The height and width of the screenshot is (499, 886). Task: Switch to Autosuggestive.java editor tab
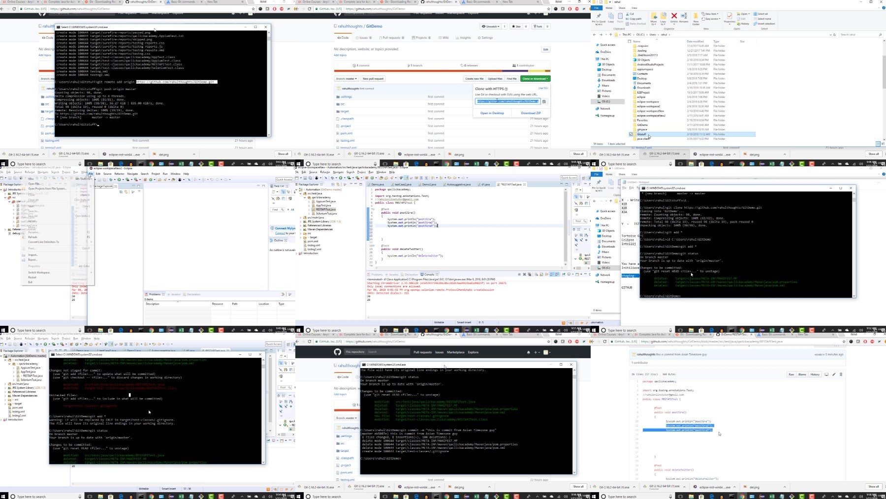458,185
